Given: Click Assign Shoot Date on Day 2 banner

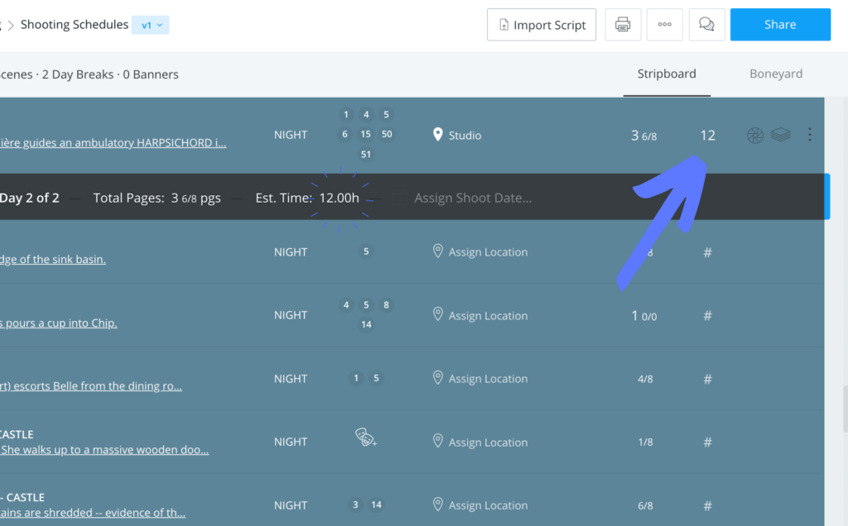Looking at the screenshot, I should coord(472,198).
